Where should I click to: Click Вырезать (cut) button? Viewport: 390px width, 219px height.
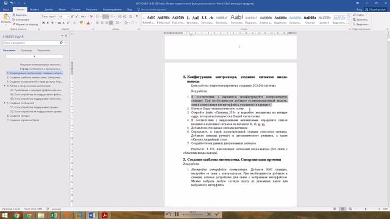pos(19,15)
